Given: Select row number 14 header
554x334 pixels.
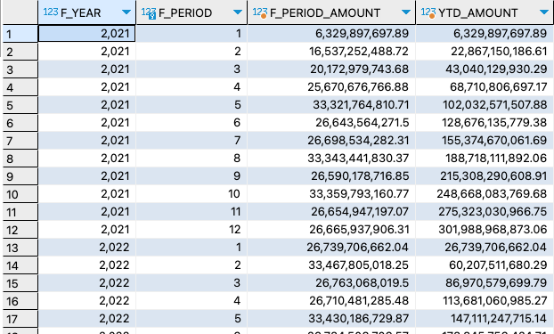Looking at the screenshot, I should tap(20, 265).
